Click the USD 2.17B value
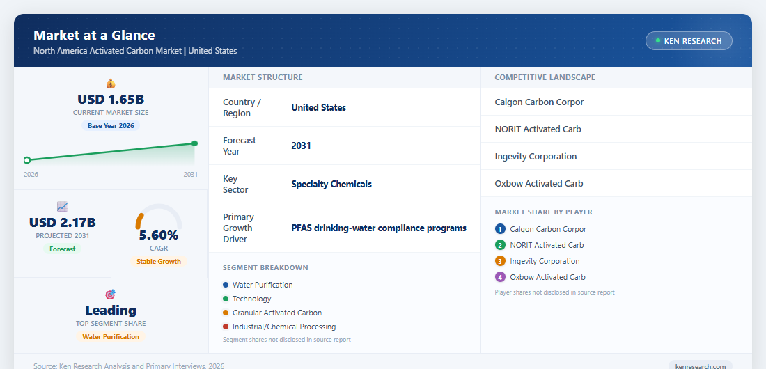Viewport: 766px width, 369px height. coord(63,222)
